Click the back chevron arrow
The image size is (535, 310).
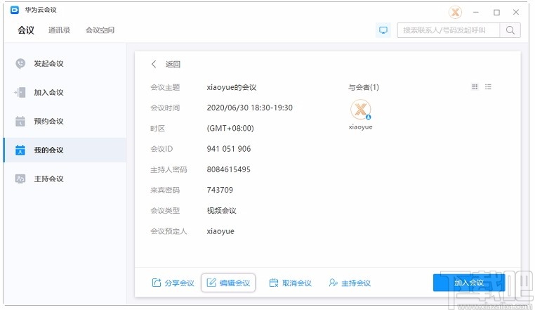click(154, 64)
